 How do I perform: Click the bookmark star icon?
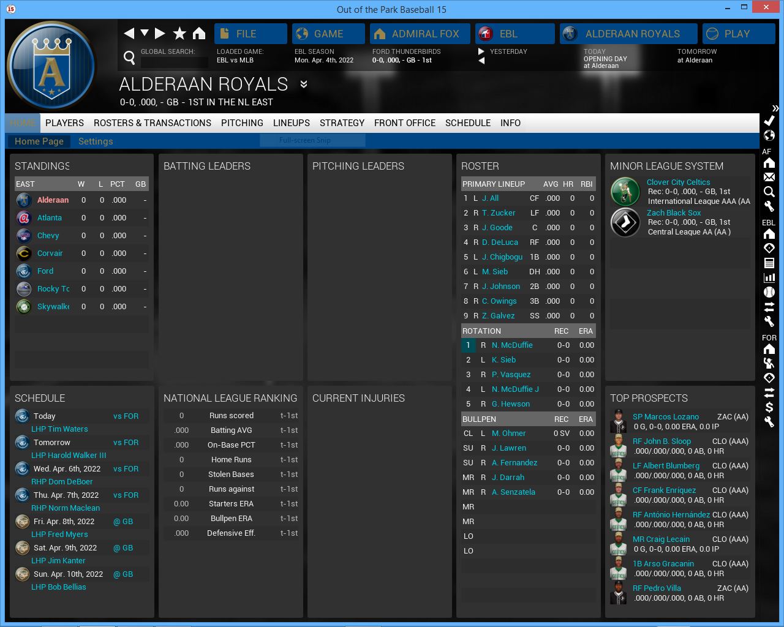pos(179,34)
